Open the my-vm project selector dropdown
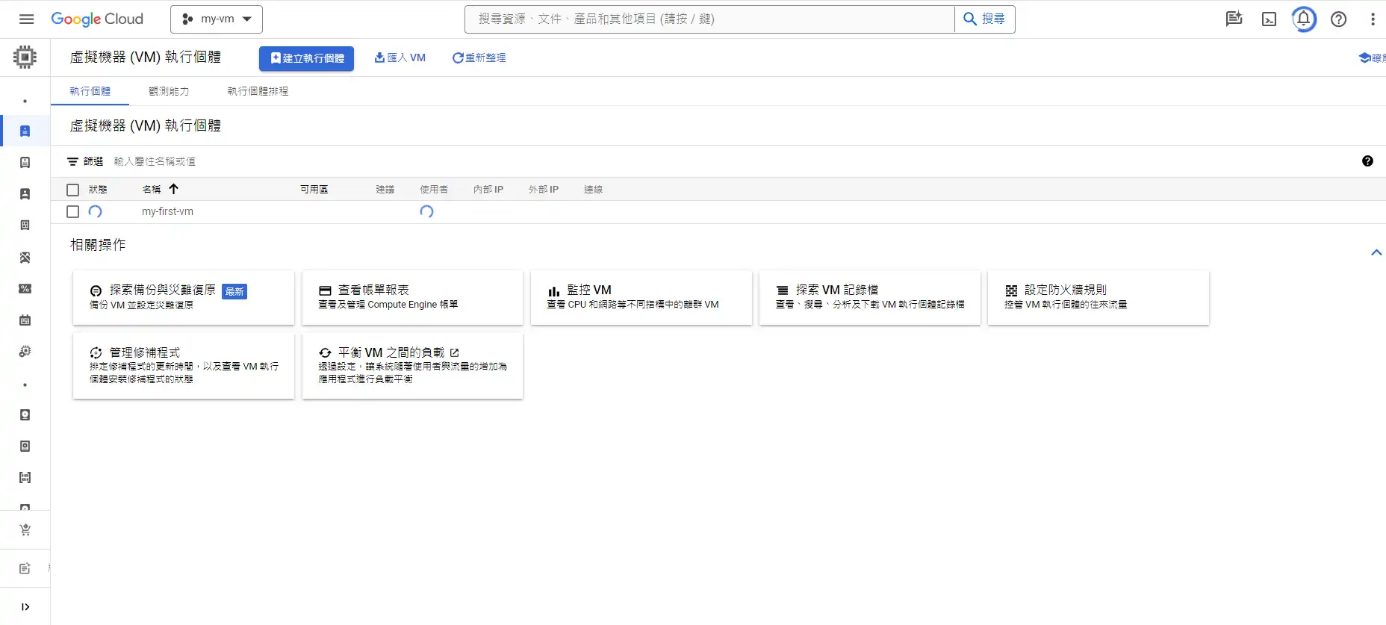This screenshot has height=625, width=1386. (217, 19)
